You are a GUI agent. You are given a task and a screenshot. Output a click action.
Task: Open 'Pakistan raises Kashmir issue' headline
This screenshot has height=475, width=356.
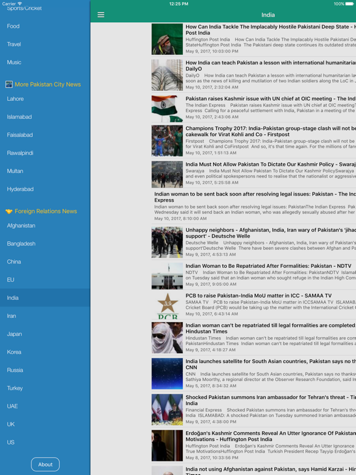(x=271, y=99)
